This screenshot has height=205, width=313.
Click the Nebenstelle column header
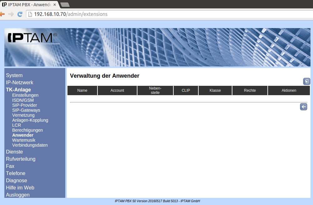pos(155,90)
